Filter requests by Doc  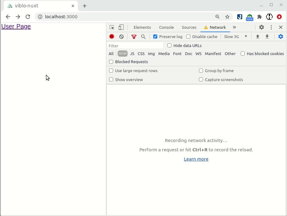click(188, 54)
